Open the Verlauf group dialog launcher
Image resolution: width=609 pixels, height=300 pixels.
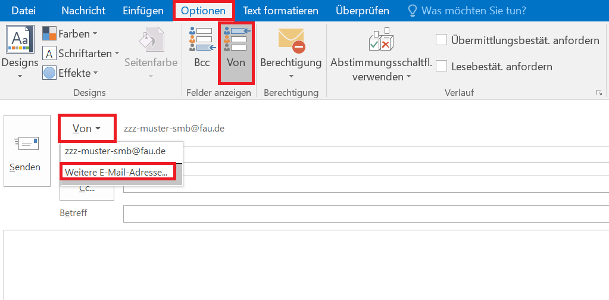[x=599, y=93]
